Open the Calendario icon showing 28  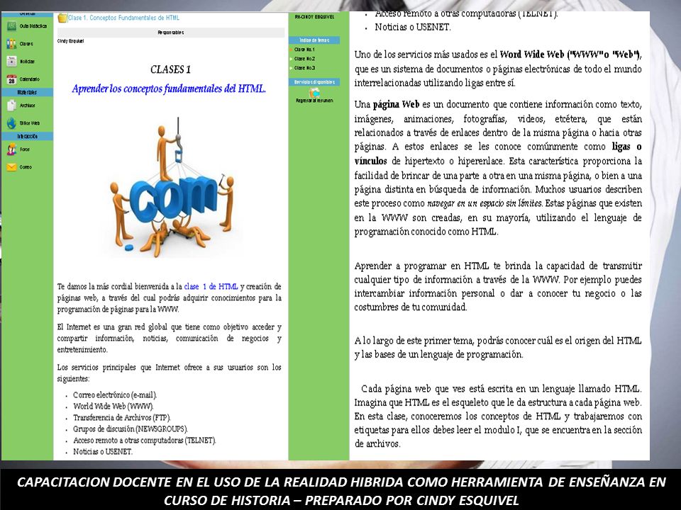pos(12,79)
